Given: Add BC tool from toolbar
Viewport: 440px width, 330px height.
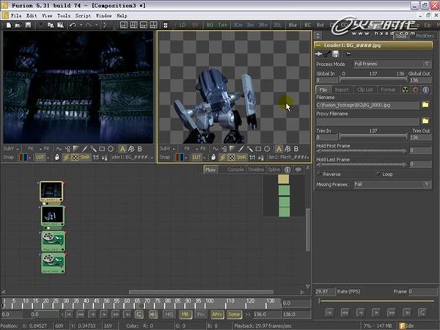Looking at the screenshot, I should coord(307,25).
